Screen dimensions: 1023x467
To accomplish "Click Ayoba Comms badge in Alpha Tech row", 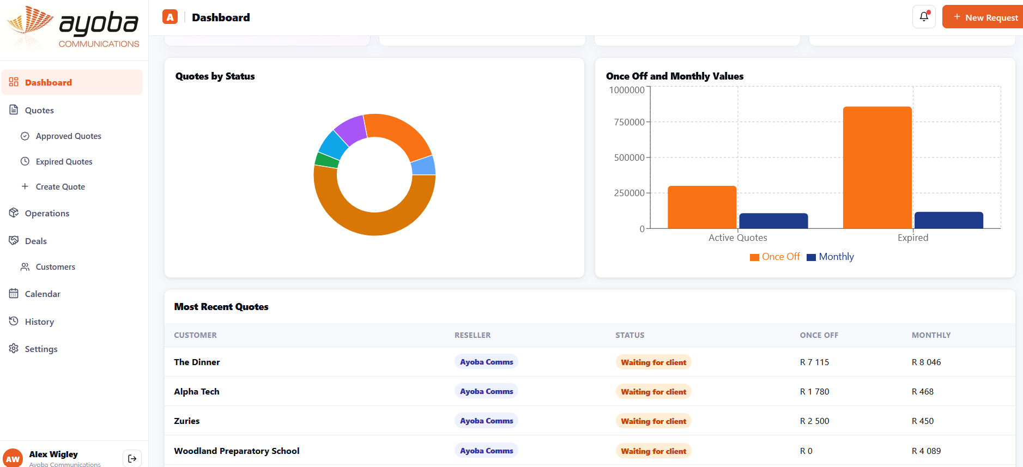I will 486,391.
